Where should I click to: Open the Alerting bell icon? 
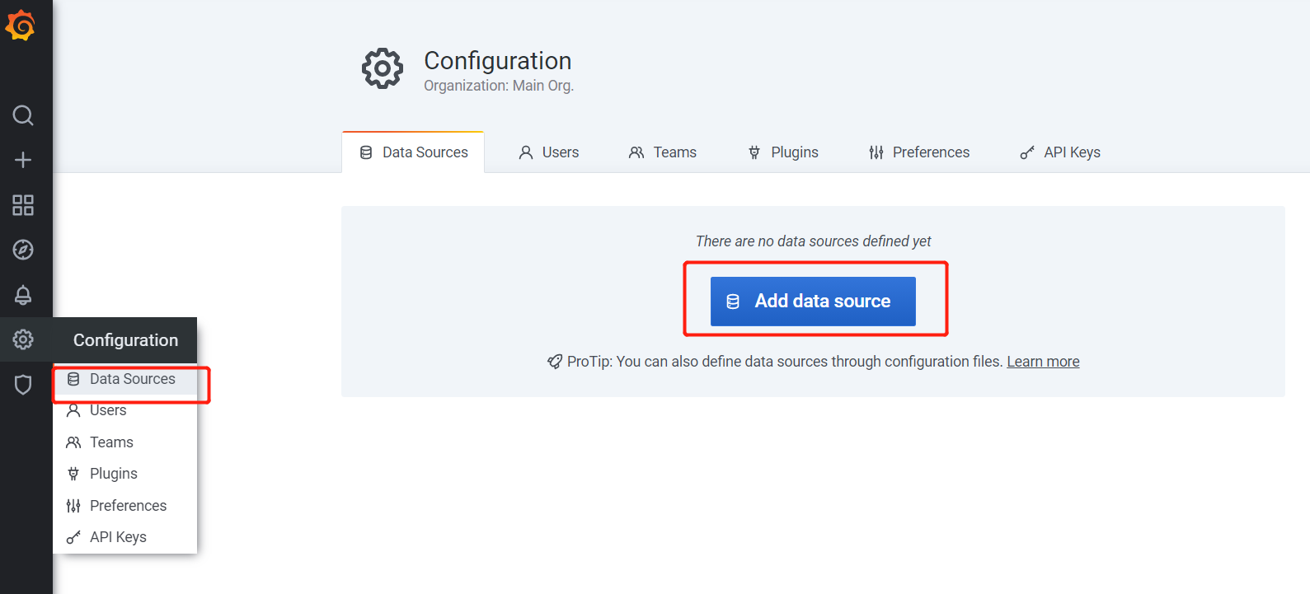[23, 295]
